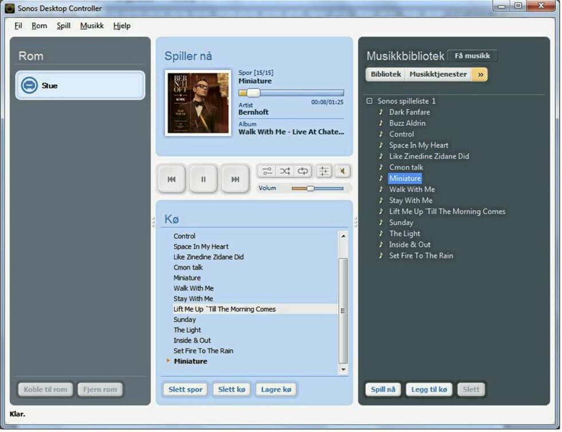
Task: Click the now-playing arrow beside Miniature in queue
Action: pyautogui.click(x=167, y=361)
